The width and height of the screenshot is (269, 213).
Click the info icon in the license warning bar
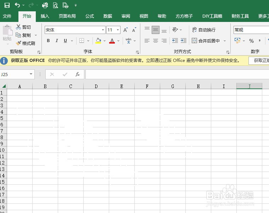coord(4,61)
